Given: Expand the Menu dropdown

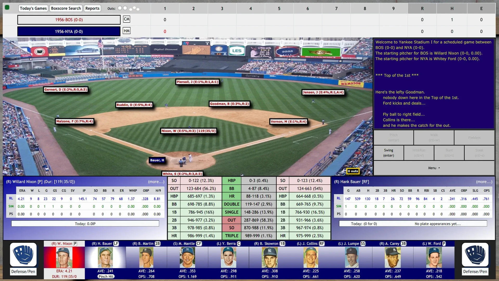Looking at the screenshot, I should 434,168.
